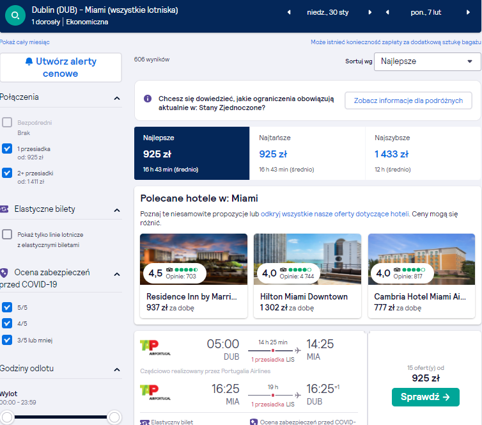The height and width of the screenshot is (425, 482).
Task: Collapse the Połączenia filter section
Action: coord(117,98)
